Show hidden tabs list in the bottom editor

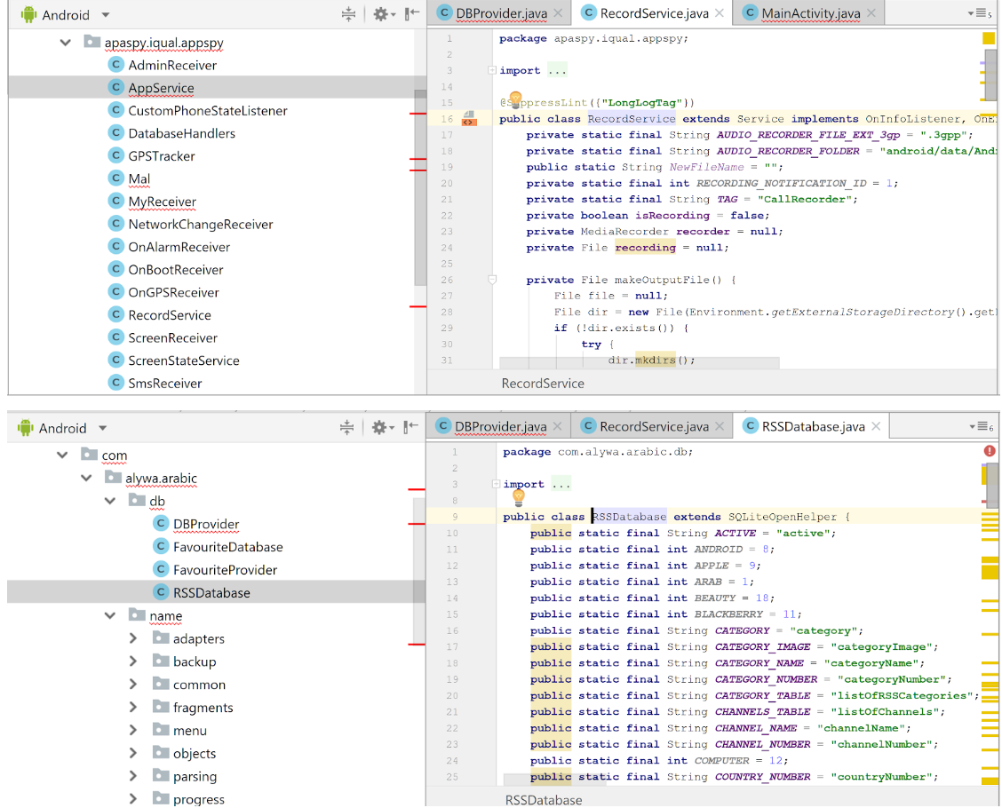click(982, 427)
